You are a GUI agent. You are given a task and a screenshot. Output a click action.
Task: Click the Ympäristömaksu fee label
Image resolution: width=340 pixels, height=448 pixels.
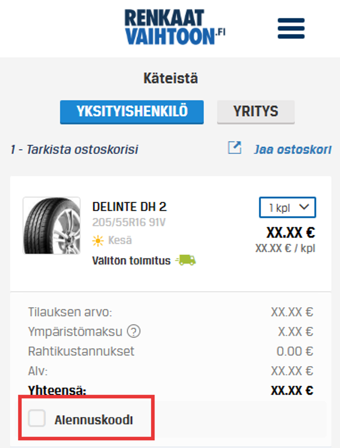pyautogui.click(x=75, y=332)
